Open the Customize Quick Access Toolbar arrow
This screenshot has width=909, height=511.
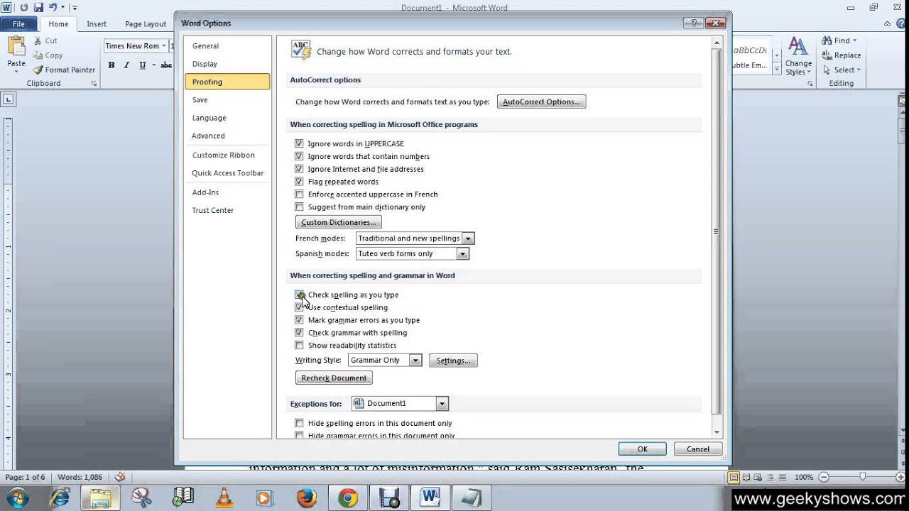point(75,8)
